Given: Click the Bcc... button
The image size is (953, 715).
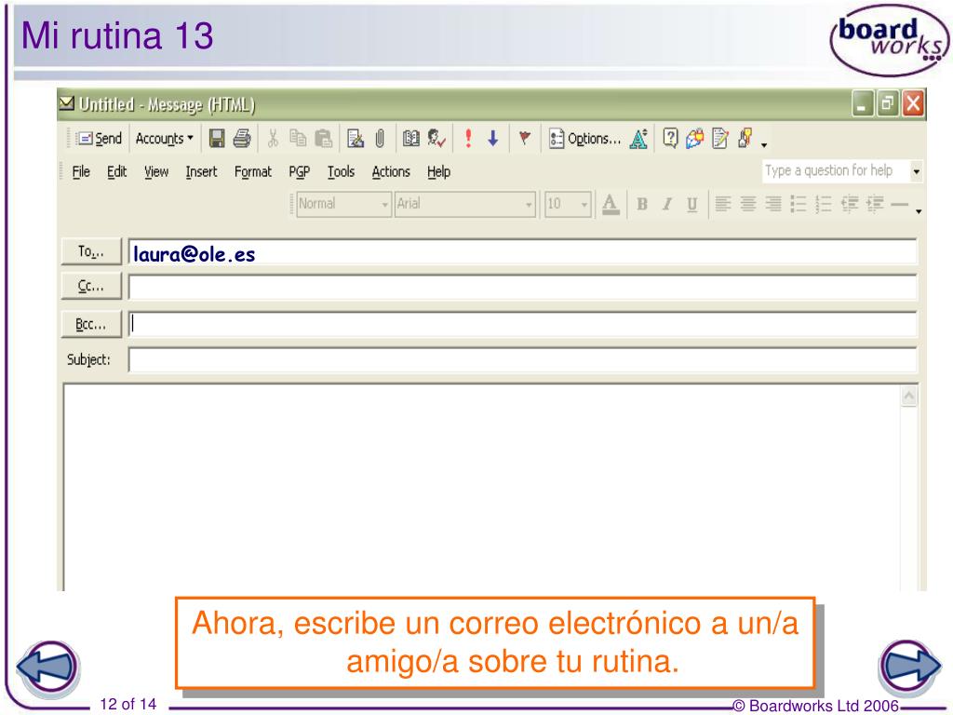Looking at the screenshot, I should click(91, 324).
